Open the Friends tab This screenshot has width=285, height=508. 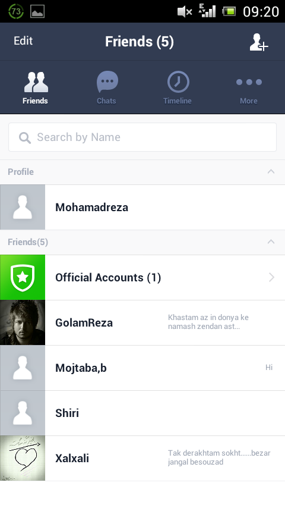[x=36, y=88]
